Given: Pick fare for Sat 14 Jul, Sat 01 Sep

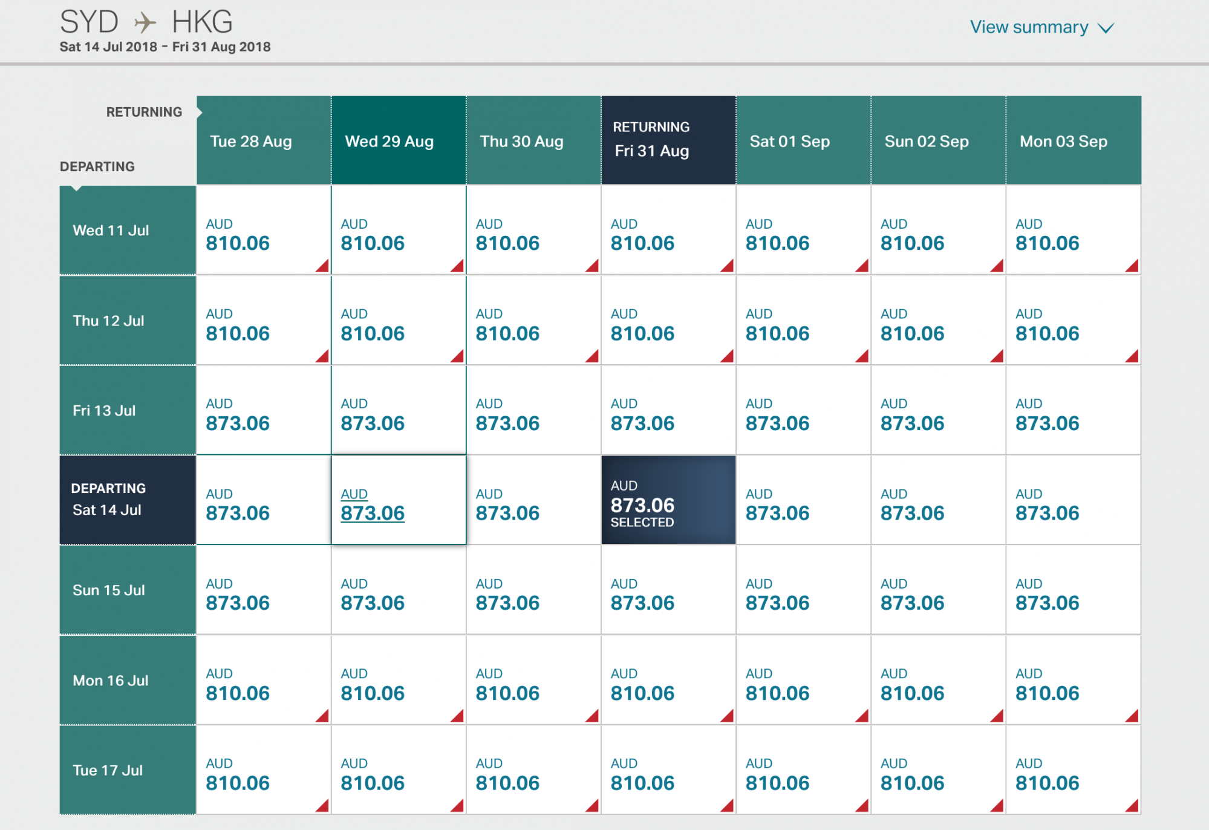Looking at the screenshot, I should [x=803, y=500].
